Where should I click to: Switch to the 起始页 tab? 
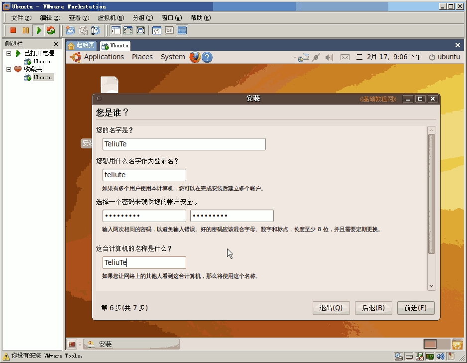(x=81, y=45)
